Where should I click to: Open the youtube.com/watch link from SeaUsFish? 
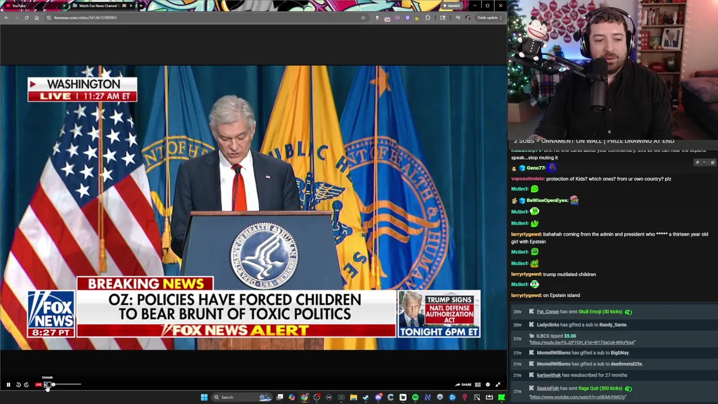pyautogui.click(x=577, y=397)
